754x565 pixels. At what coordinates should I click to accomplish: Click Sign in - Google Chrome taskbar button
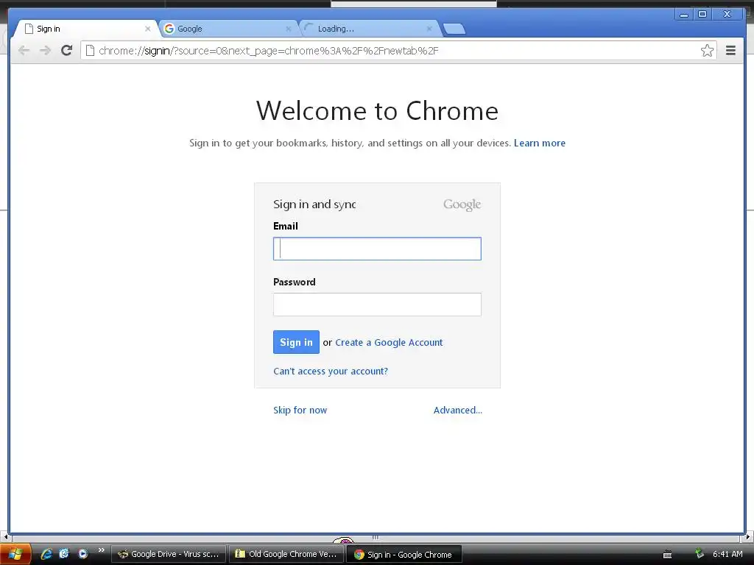point(404,555)
